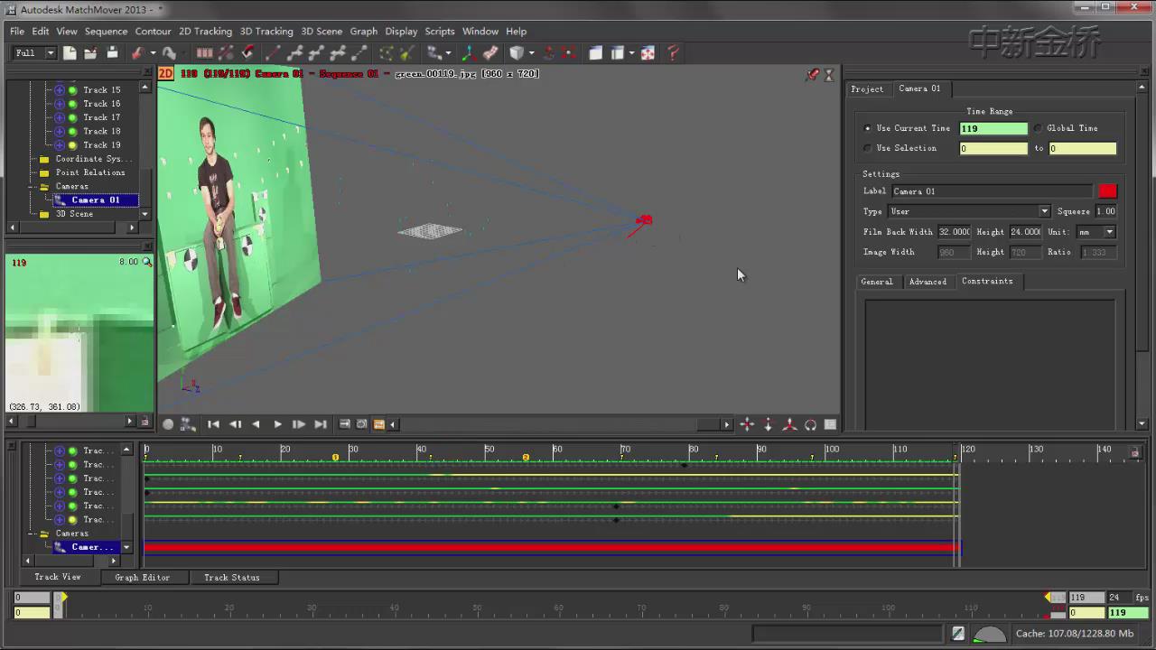Select the Global Time radio button
This screenshot has height=650, width=1156.
point(1039,128)
